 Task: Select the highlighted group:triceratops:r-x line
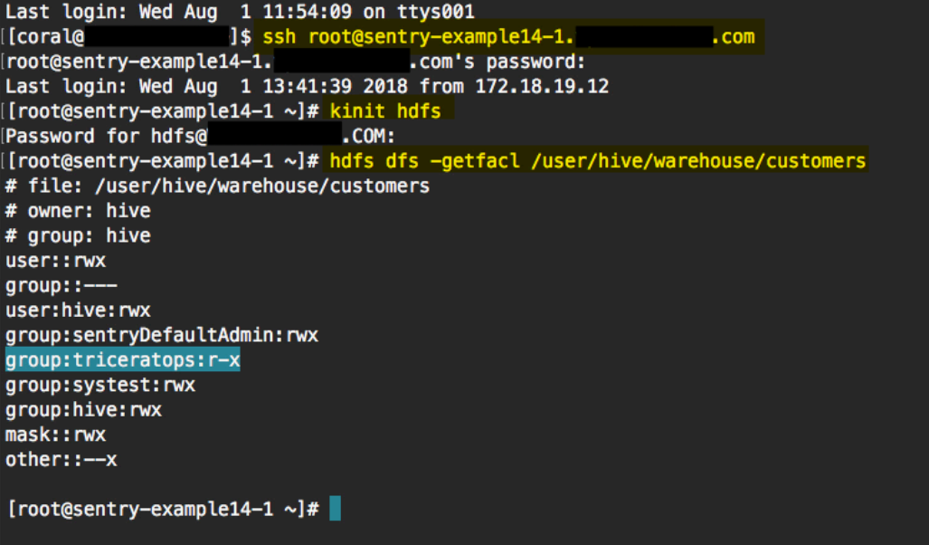coord(122,360)
